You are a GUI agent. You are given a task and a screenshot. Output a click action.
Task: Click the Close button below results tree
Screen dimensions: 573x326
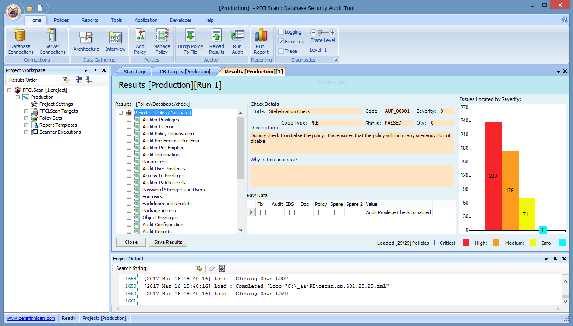[x=131, y=242]
